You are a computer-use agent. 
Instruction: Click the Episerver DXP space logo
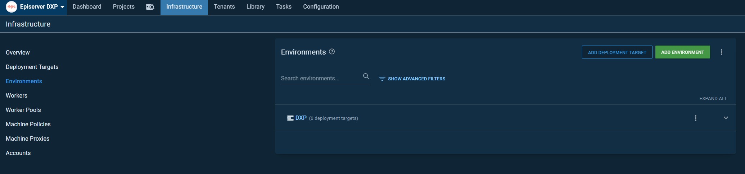[12, 7]
